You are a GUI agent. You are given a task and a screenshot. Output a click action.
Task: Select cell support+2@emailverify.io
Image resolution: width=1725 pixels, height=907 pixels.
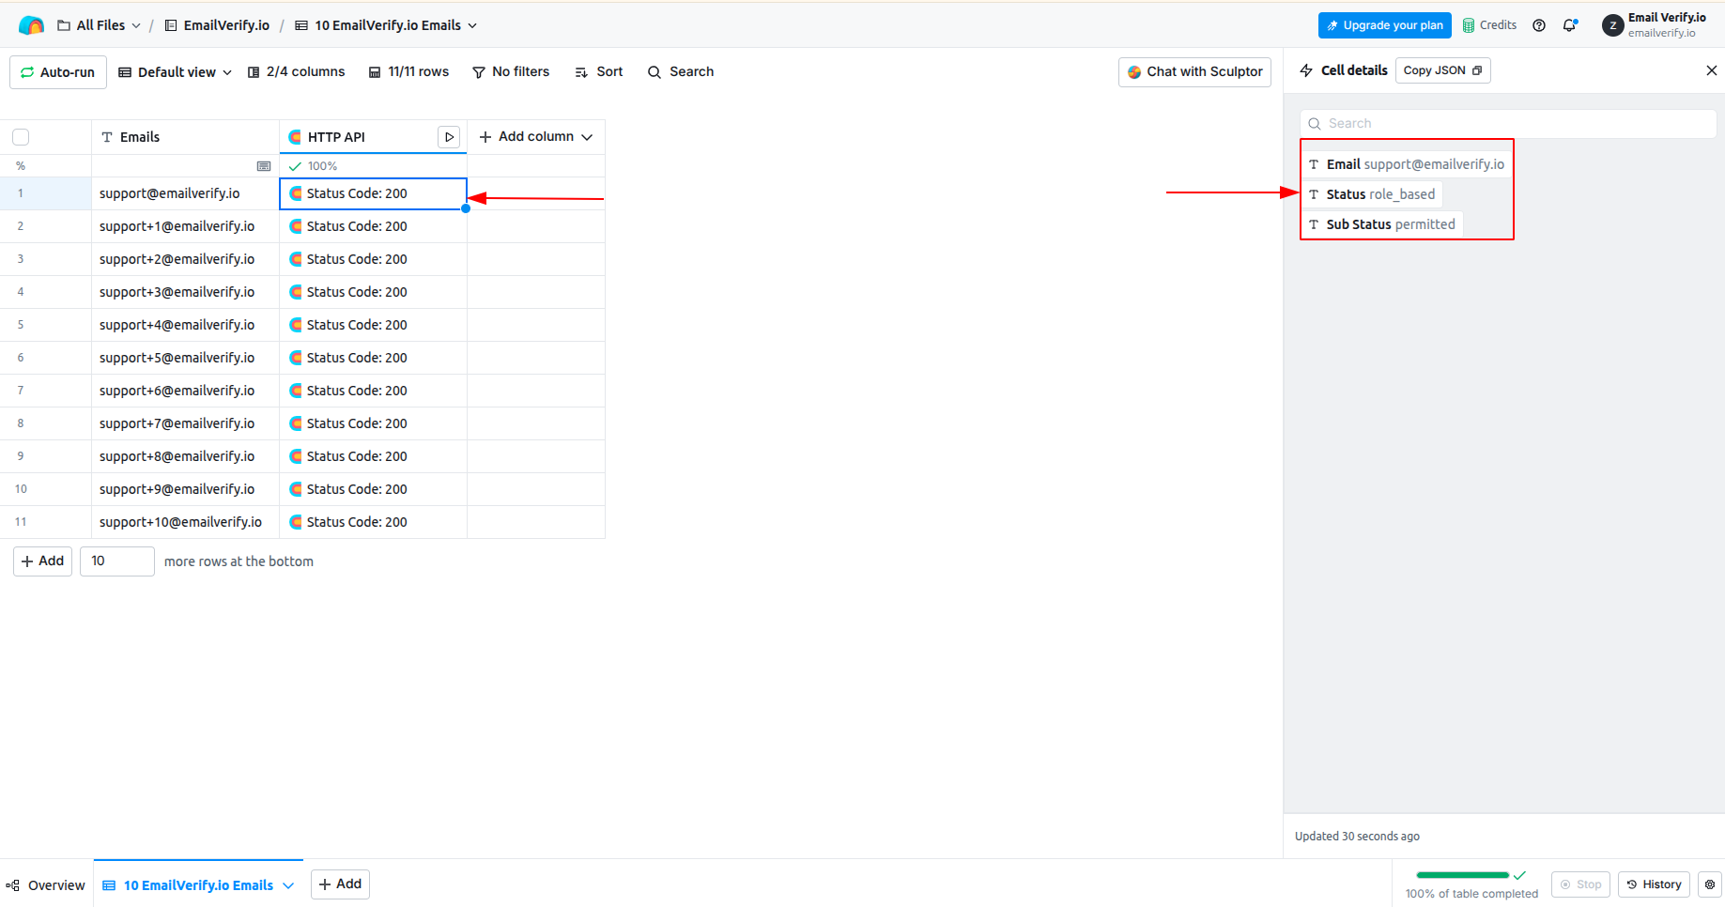186,259
